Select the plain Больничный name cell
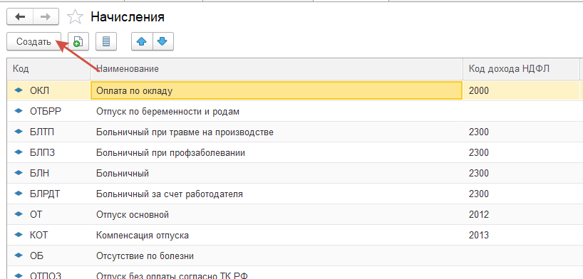Image resolution: width=583 pixels, height=279 pixels. 277,173
